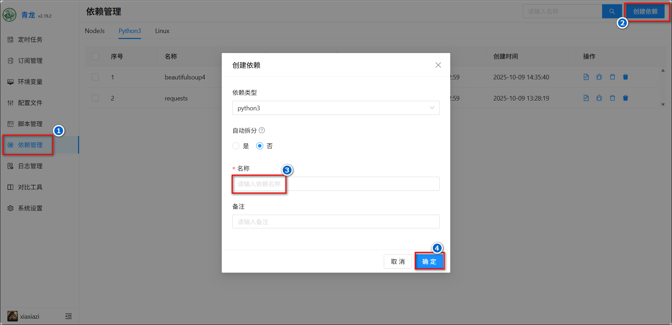Open the 依赖类型 python3 dropdown

pos(336,108)
